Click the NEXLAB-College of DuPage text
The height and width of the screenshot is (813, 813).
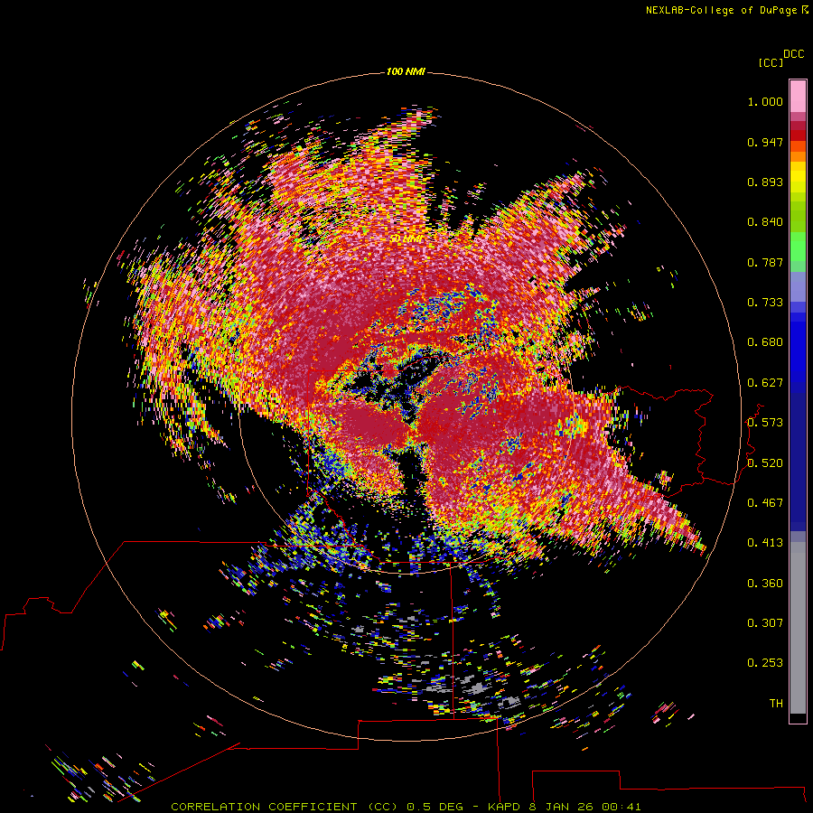tap(721, 10)
